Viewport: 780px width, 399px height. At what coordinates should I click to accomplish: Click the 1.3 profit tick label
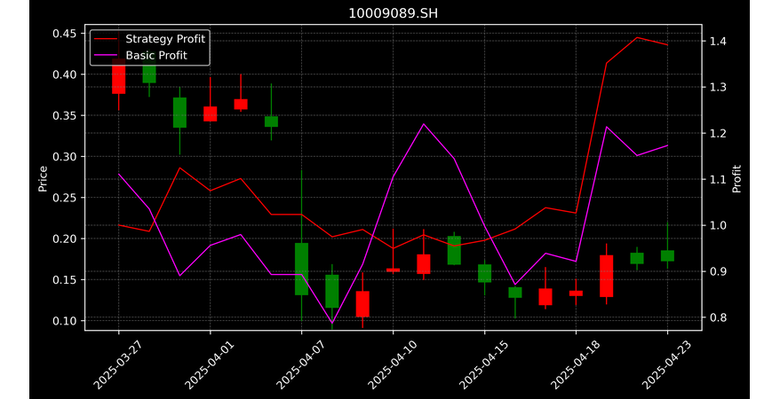pos(718,88)
